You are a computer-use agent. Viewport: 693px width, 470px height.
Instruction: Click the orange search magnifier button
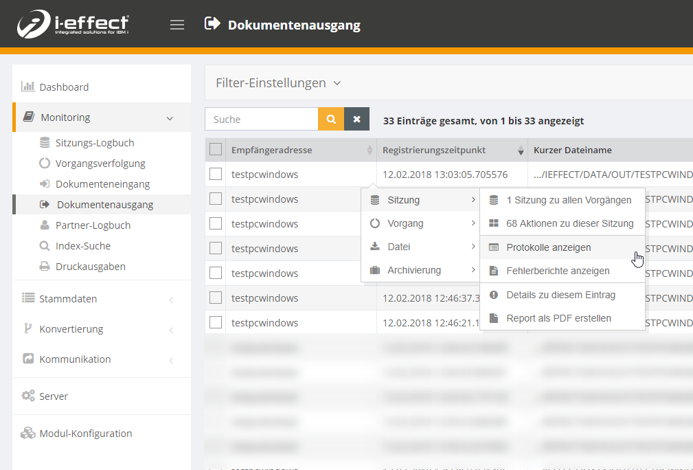330,119
